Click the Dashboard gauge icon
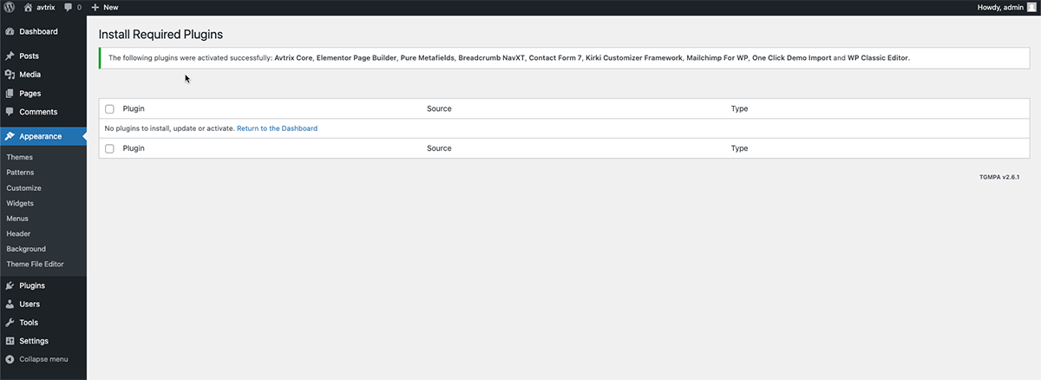 point(10,32)
